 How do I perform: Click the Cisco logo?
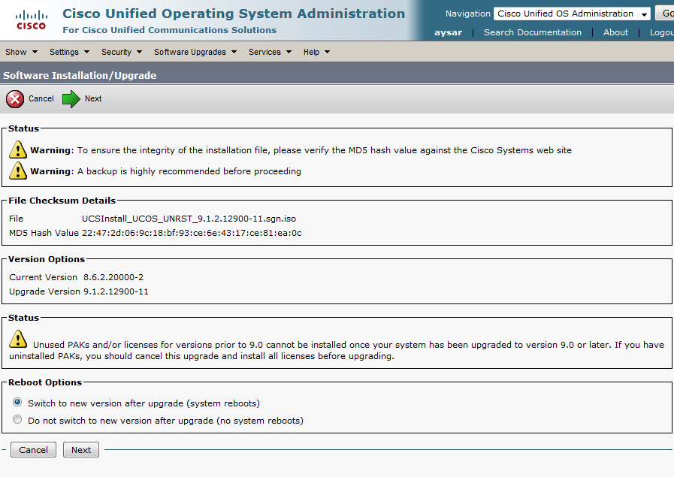31,20
